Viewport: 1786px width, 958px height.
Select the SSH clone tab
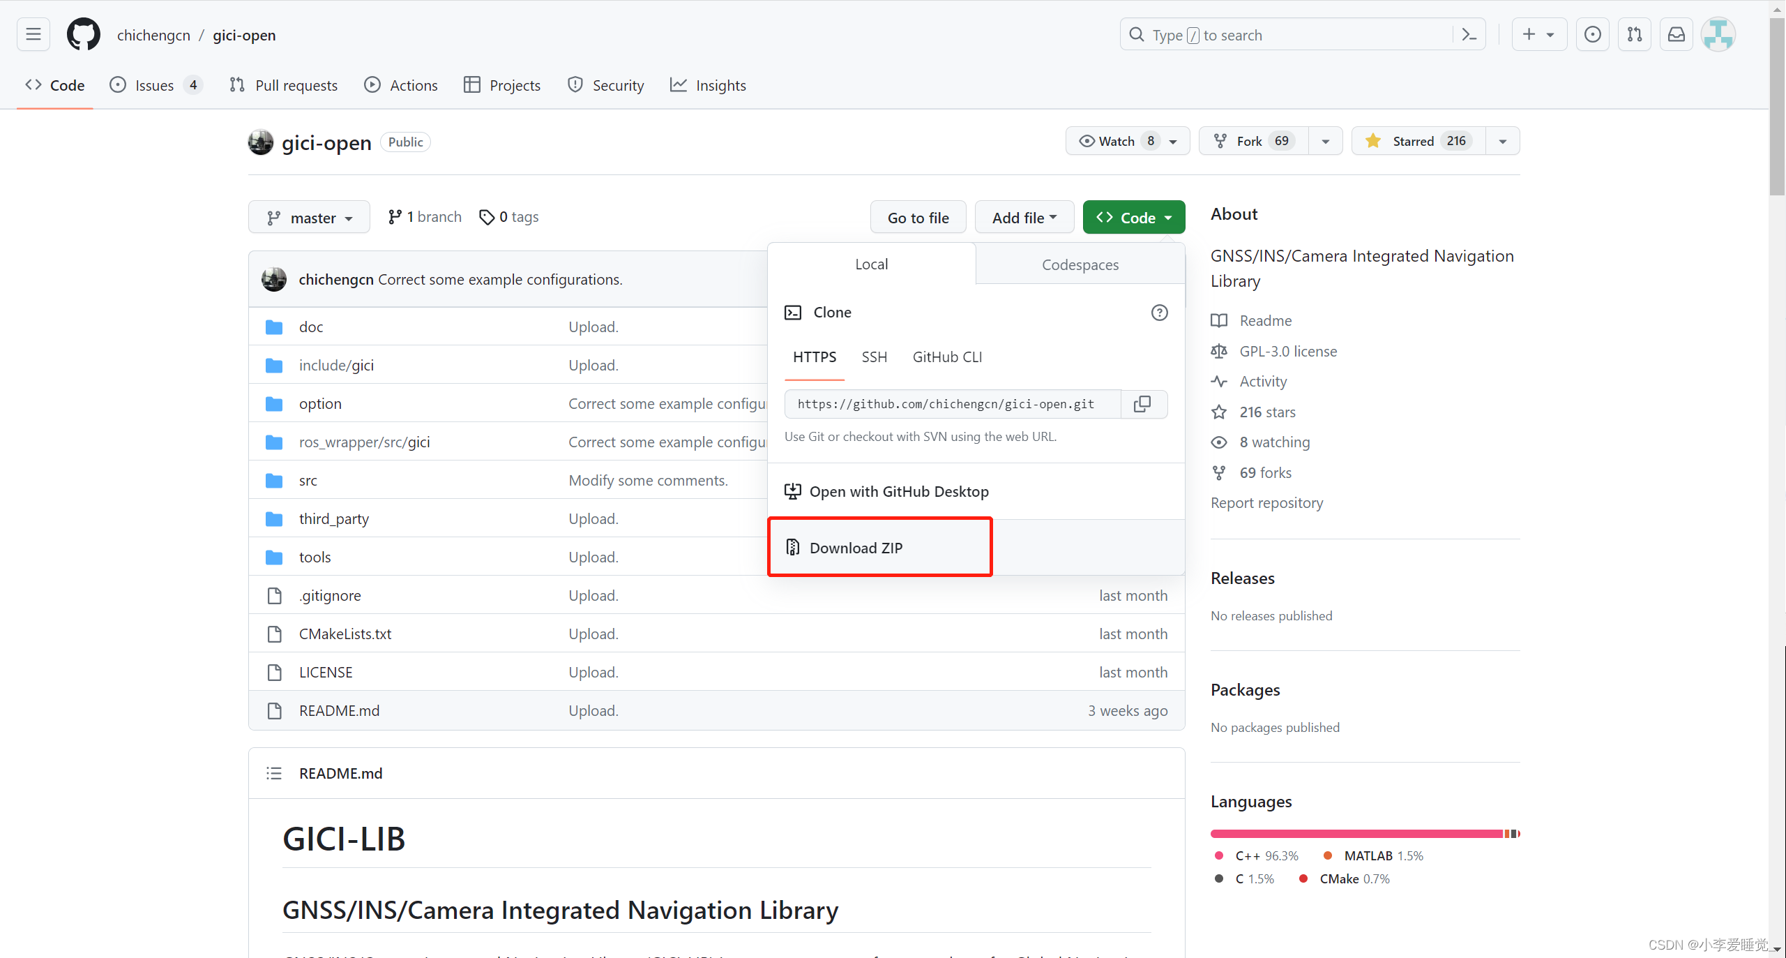(x=874, y=357)
